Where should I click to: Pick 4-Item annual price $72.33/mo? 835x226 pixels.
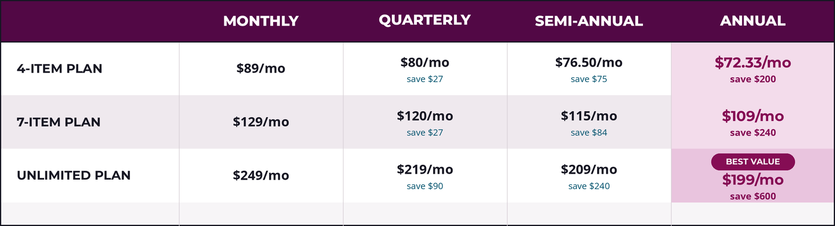pyautogui.click(x=753, y=62)
